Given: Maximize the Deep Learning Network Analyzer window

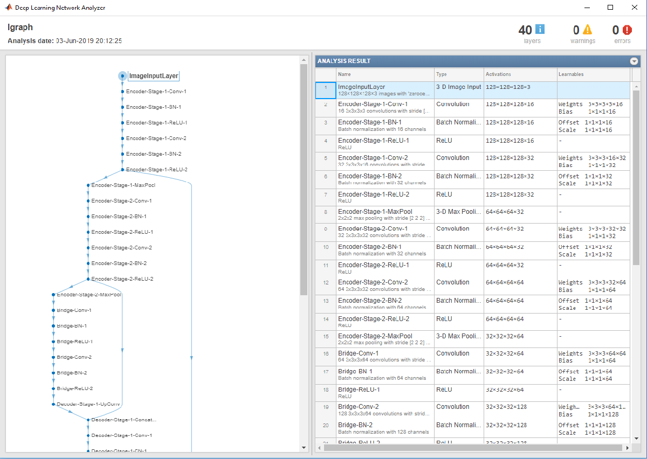Looking at the screenshot, I should tap(610, 8).
